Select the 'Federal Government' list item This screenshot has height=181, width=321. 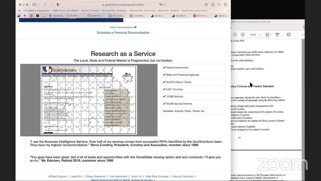click(193, 68)
